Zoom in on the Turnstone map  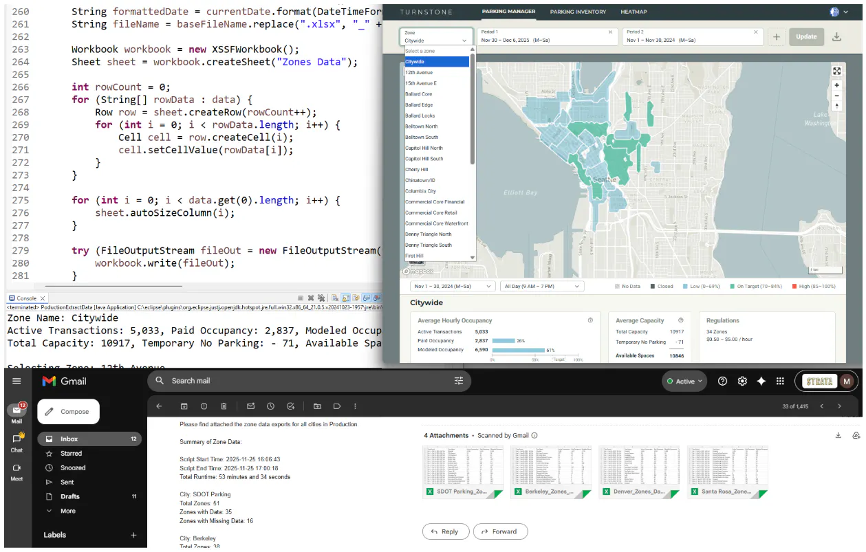coord(836,86)
